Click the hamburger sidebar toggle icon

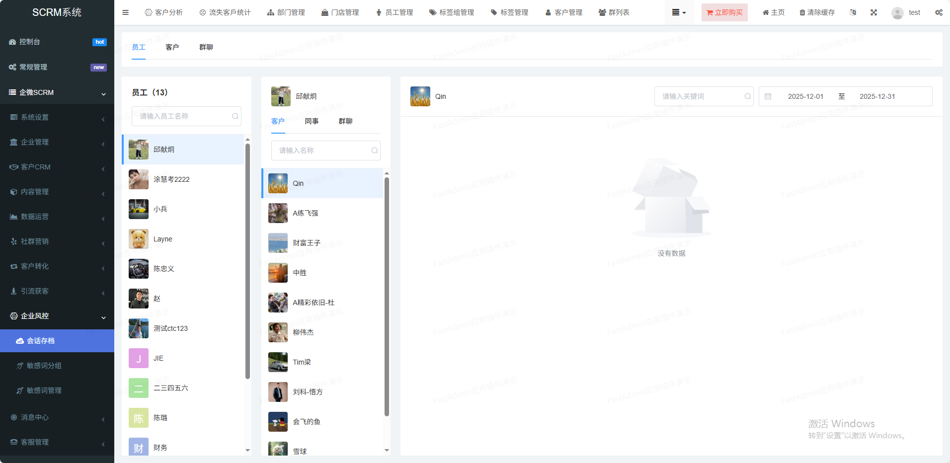tap(125, 12)
